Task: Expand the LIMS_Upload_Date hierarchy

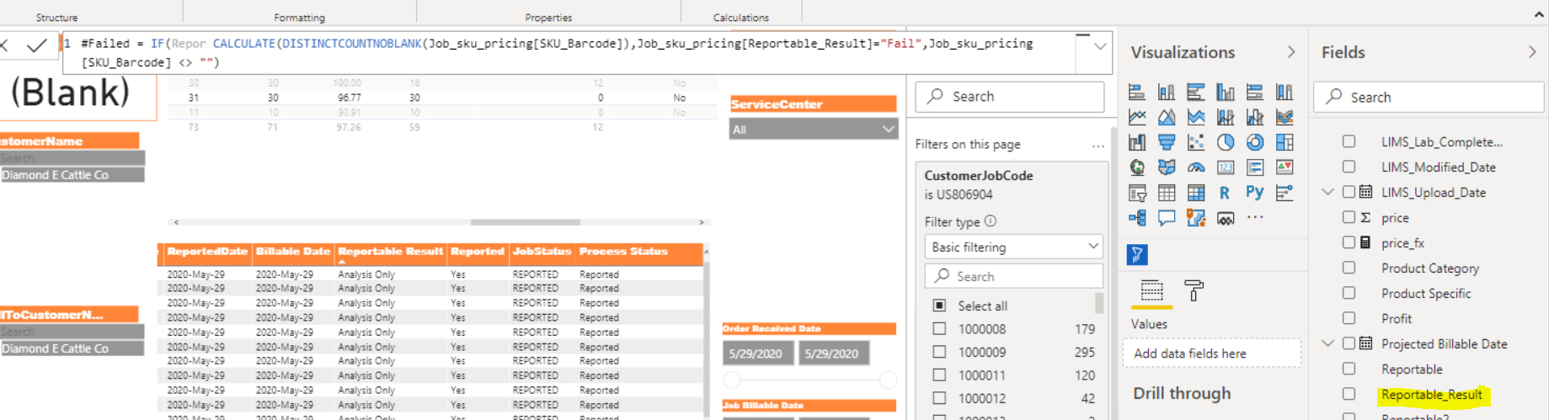Action: tap(1328, 192)
